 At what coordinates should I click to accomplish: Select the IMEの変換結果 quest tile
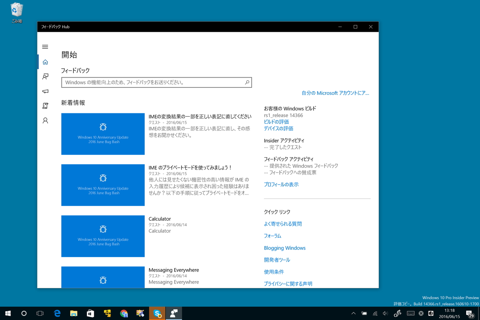pyautogui.click(x=103, y=134)
